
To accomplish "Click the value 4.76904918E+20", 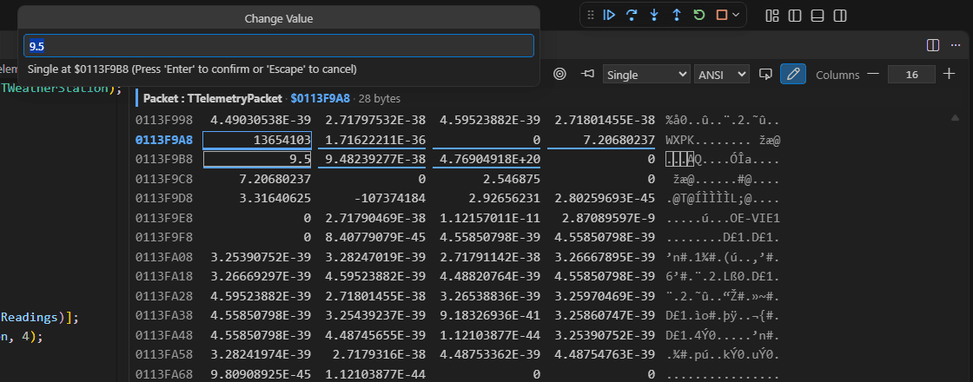I will tap(490, 160).
